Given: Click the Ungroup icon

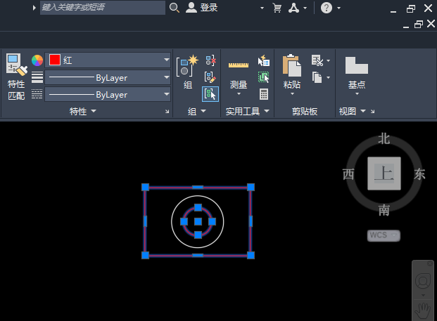Looking at the screenshot, I should [210, 60].
